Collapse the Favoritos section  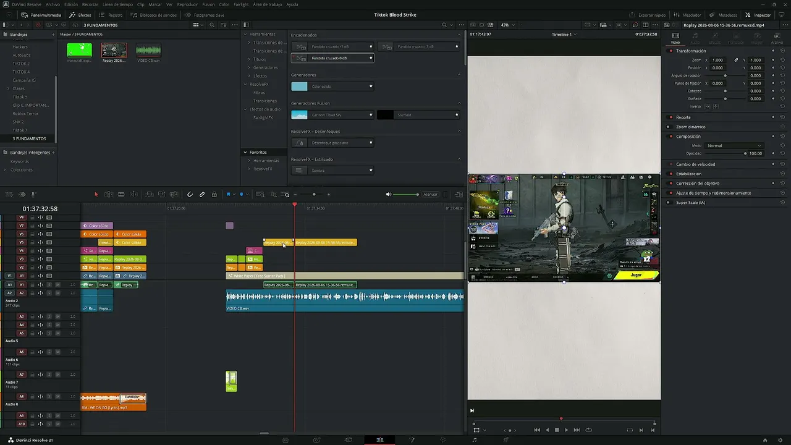[x=245, y=152]
